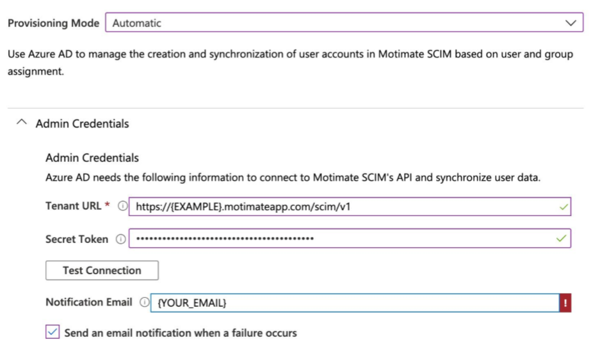Screen dimensions: 600x356
Task: Click into the Secret Token password field
Action: [x=339, y=239]
